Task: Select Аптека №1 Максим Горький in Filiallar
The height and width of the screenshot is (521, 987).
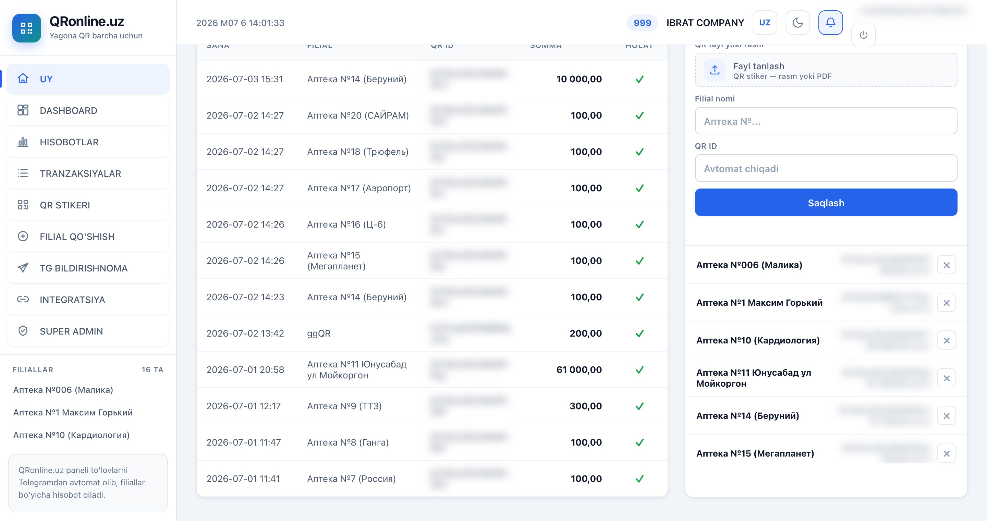Action: pos(73,412)
